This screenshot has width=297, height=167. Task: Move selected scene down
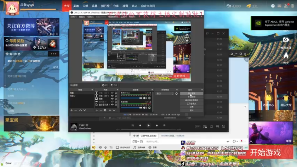85,110
